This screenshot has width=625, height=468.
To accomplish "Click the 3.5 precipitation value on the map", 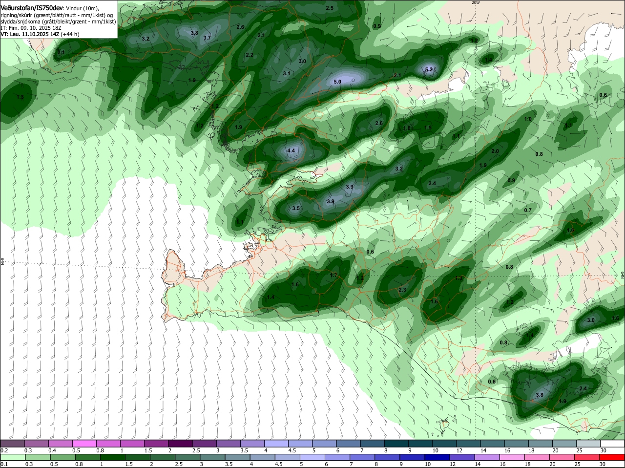I will tap(296, 208).
